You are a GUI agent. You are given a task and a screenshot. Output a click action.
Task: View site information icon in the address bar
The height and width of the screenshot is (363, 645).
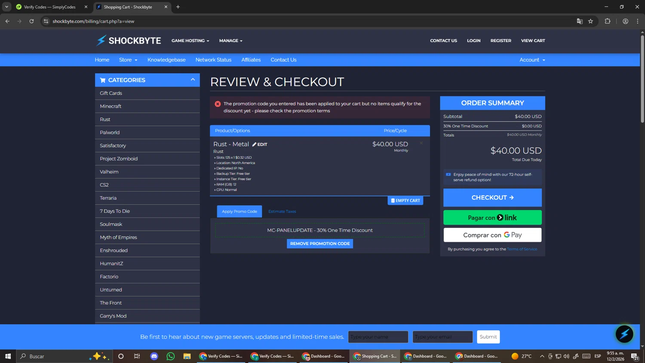point(46,21)
